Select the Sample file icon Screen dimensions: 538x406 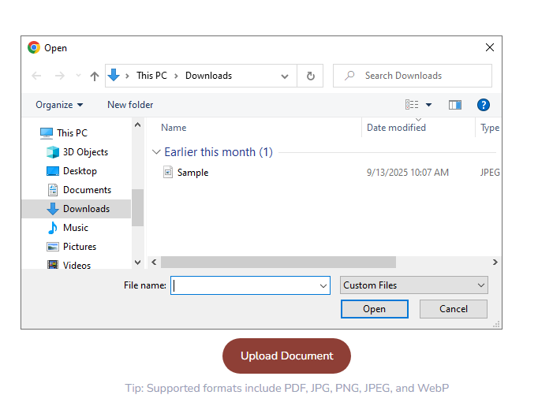(167, 173)
